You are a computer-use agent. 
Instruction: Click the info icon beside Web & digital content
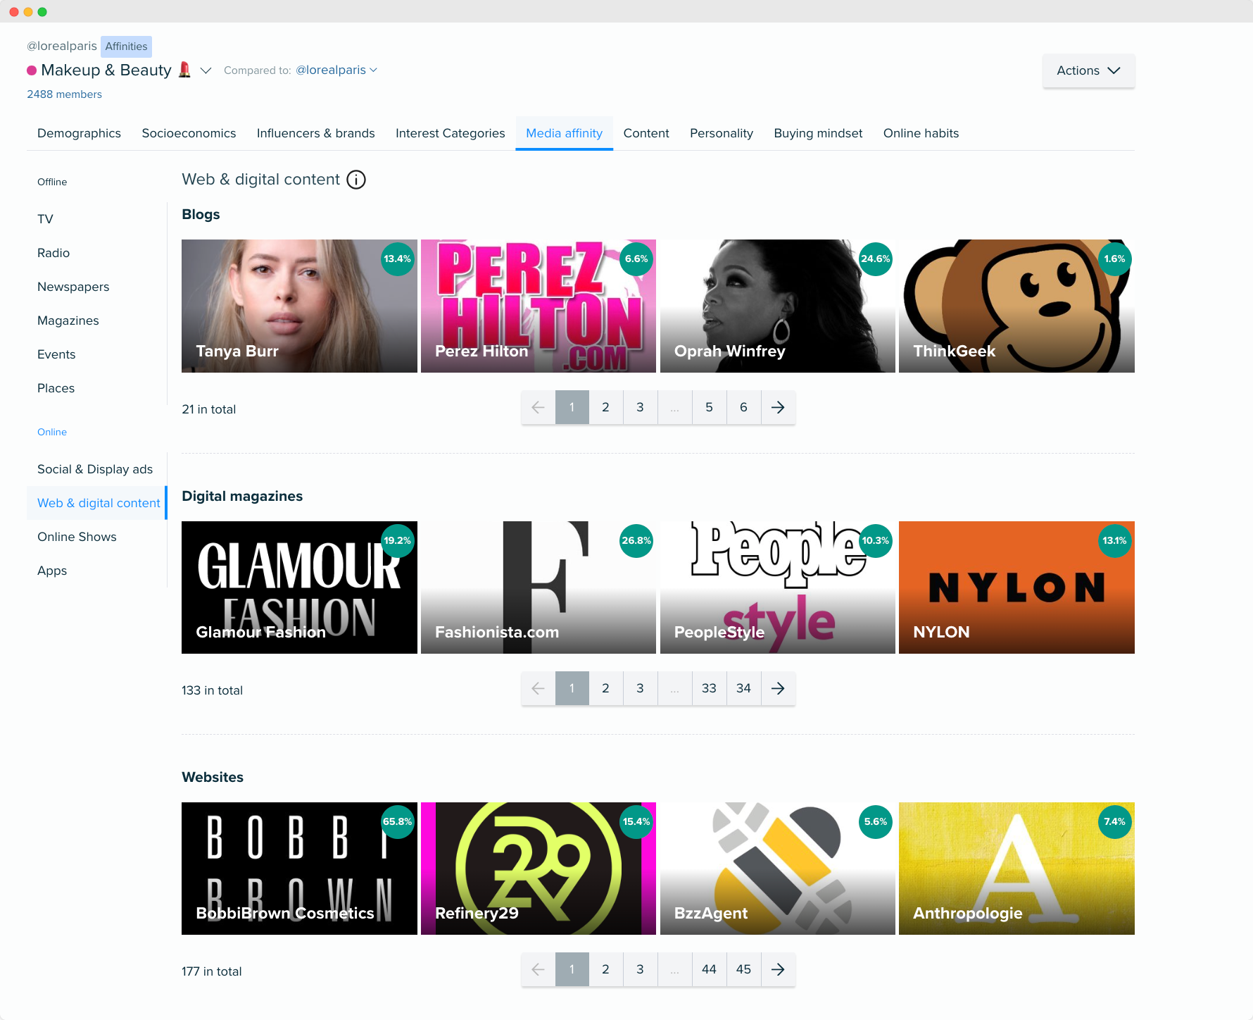[356, 180]
